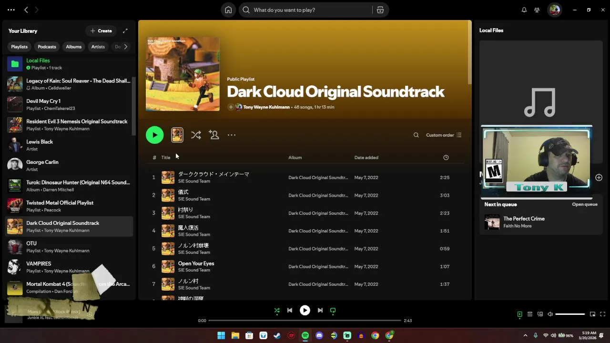Click Faith No More artist link

[517, 226]
